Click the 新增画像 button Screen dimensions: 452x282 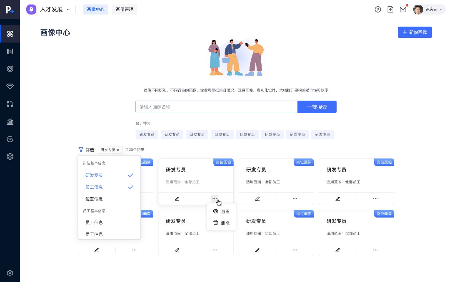coord(415,32)
